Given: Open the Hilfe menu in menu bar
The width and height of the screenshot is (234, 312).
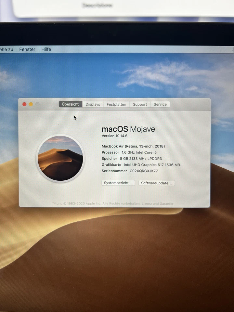Looking at the screenshot, I should click(x=46, y=49).
